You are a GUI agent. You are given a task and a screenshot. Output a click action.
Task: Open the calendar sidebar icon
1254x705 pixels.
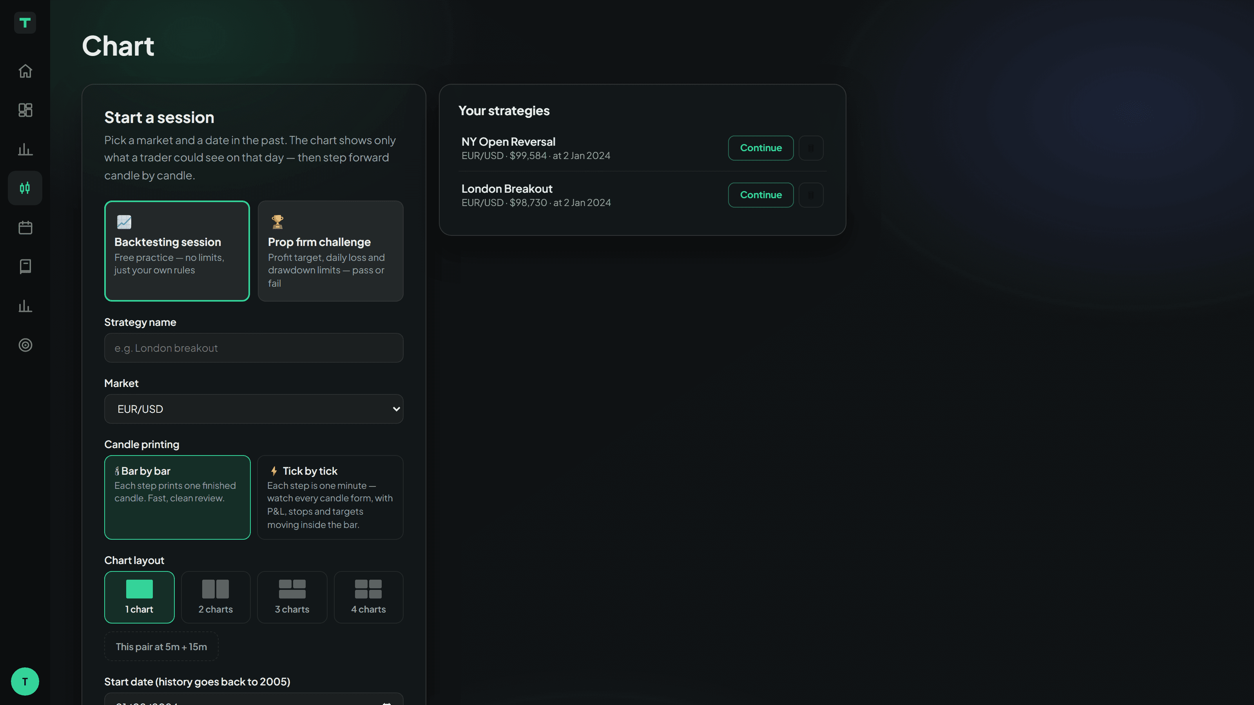tap(25, 228)
